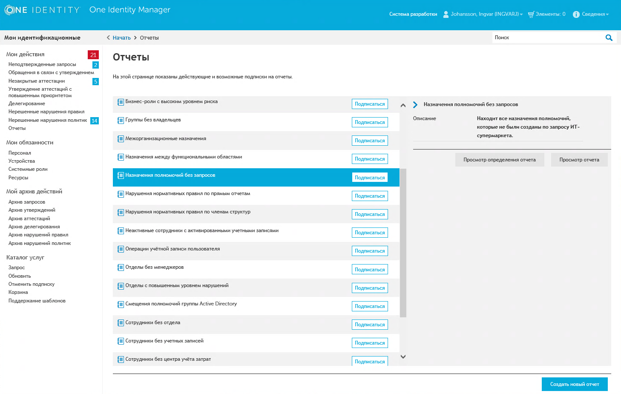Click the user profile icon
The width and height of the screenshot is (621, 394).
[x=446, y=14]
